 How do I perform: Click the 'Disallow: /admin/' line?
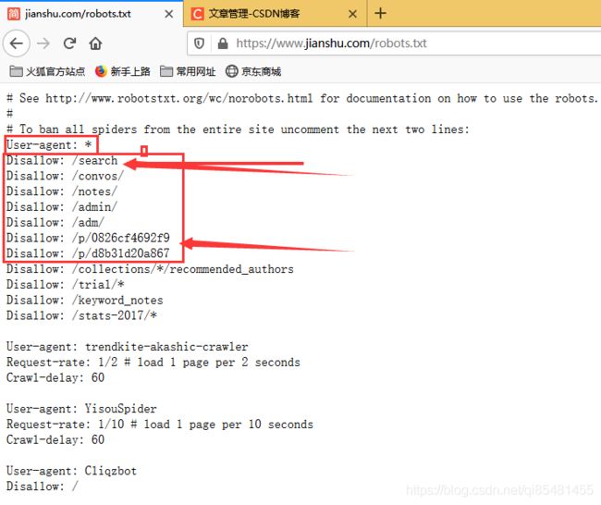62,207
